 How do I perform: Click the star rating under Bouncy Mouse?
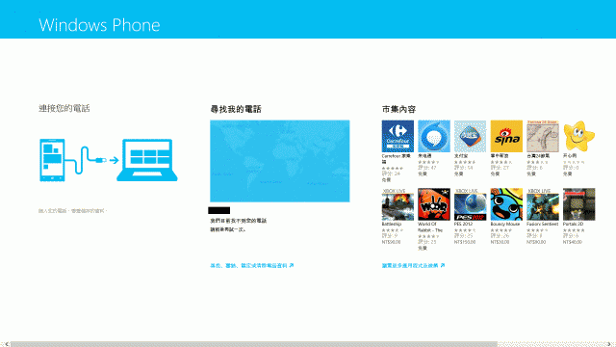tap(501, 230)
